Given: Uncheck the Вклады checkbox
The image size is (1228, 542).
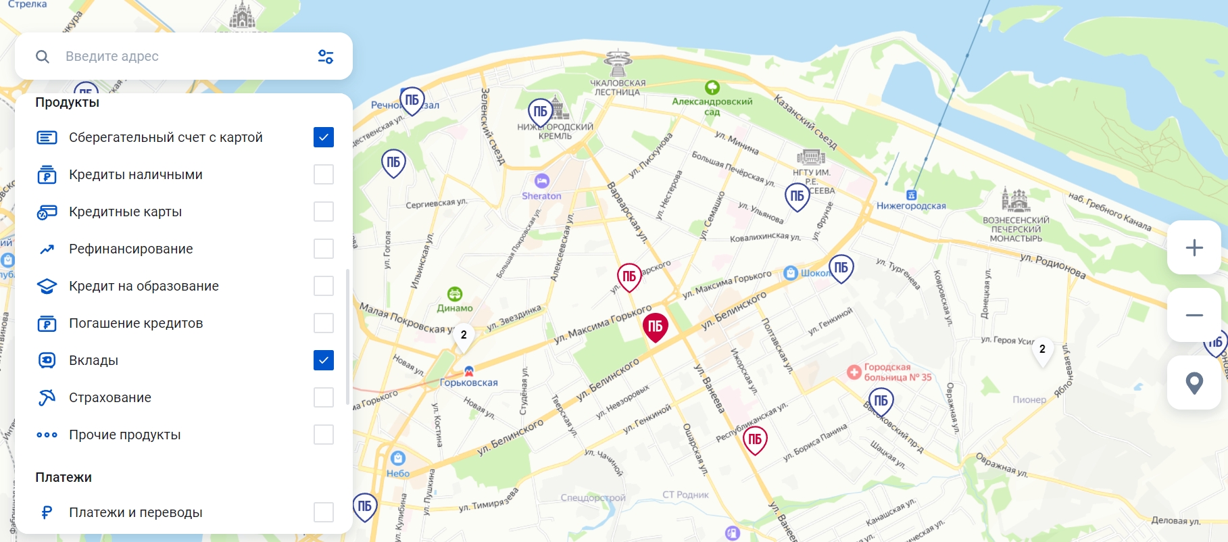Looking at the screenshot, I should (x=324, y=360).
